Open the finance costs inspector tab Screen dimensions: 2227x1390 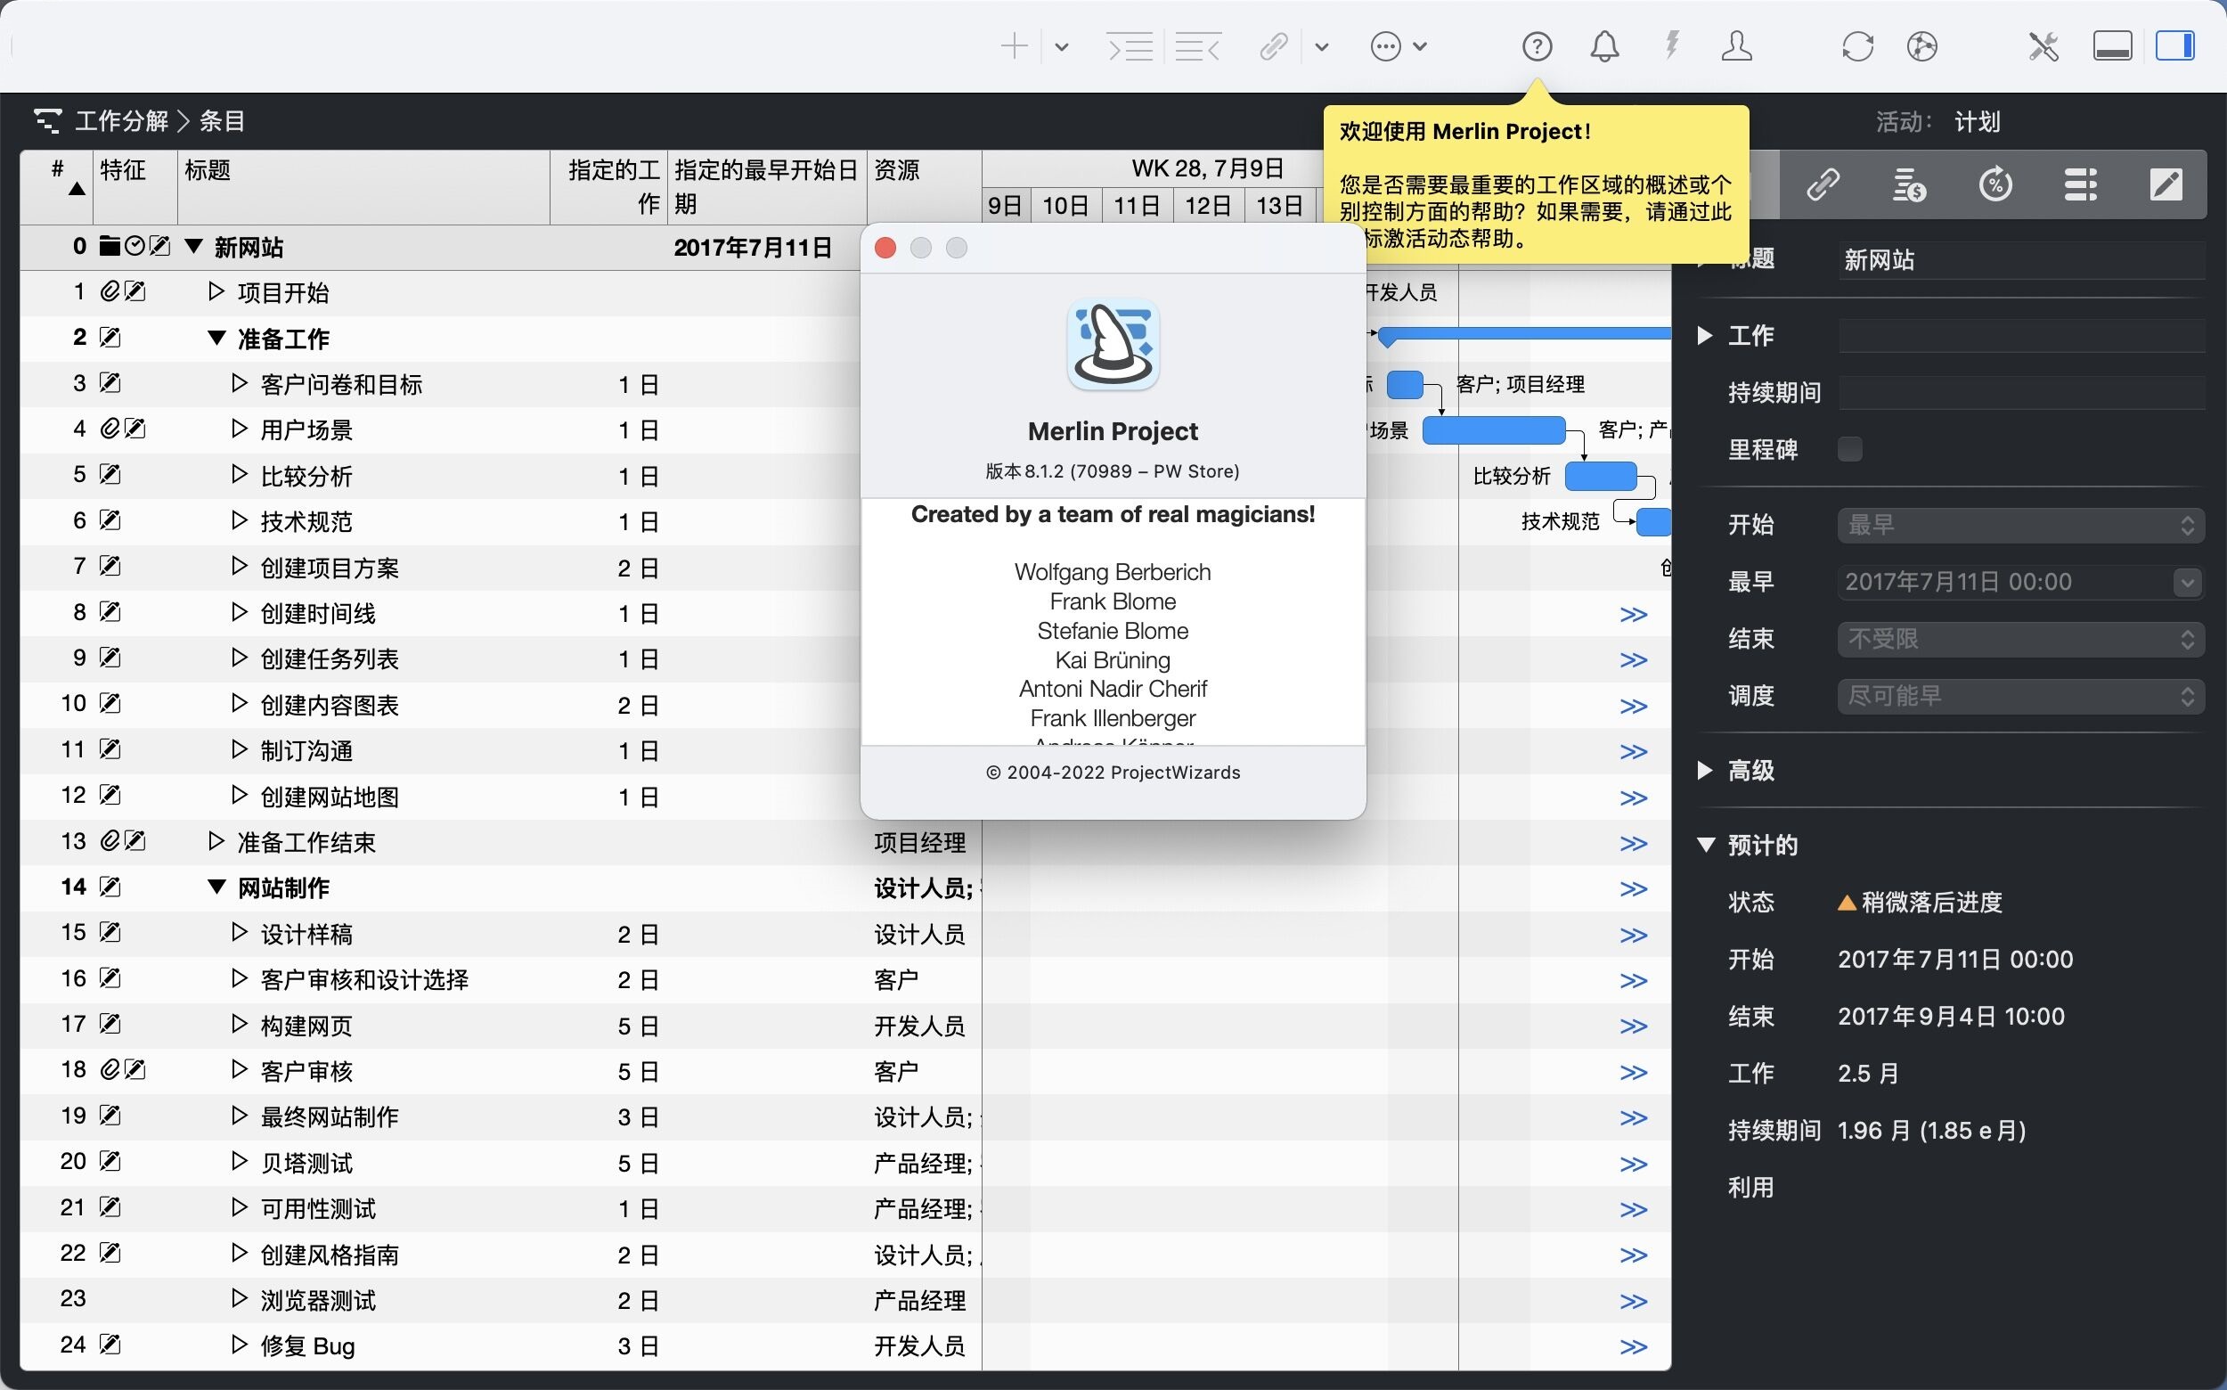coord(1909,184)
